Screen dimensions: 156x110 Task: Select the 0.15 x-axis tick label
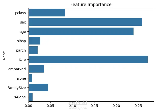pyautogui.click(x=94, y=104)
